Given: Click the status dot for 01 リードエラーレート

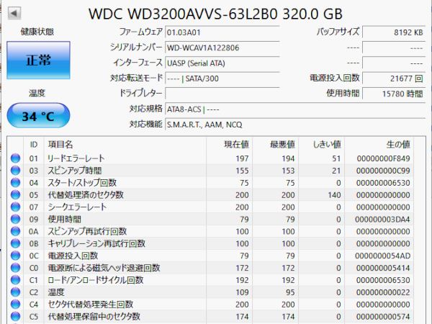Looking at the screenshot, I should (x=15, y=158).
